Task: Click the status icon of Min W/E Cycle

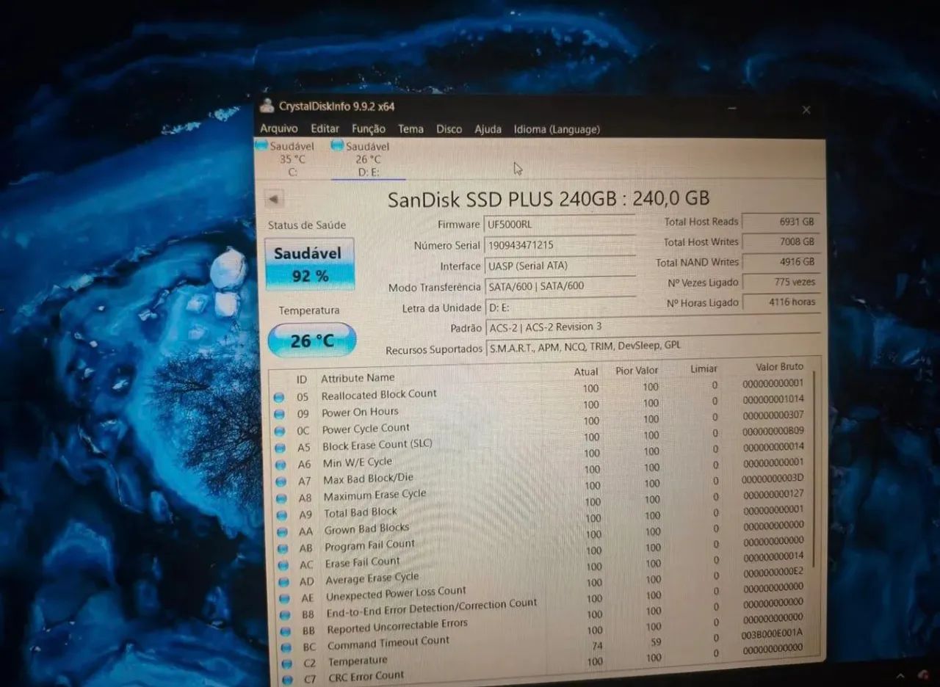Action: 281,465
